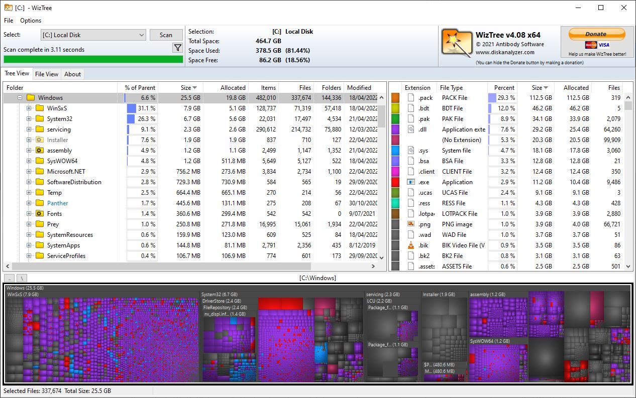Collapse the Windows folder tree node
Viewport: 636px width, 398px height.
point(20,98)
